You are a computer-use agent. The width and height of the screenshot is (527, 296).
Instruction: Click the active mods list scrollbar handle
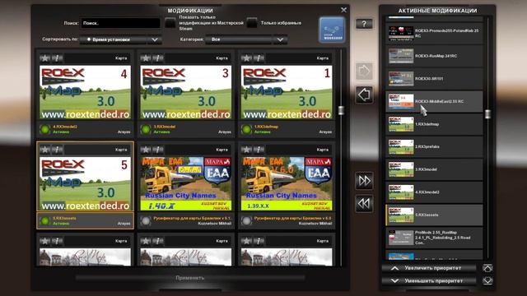click(x=487, y=113)
